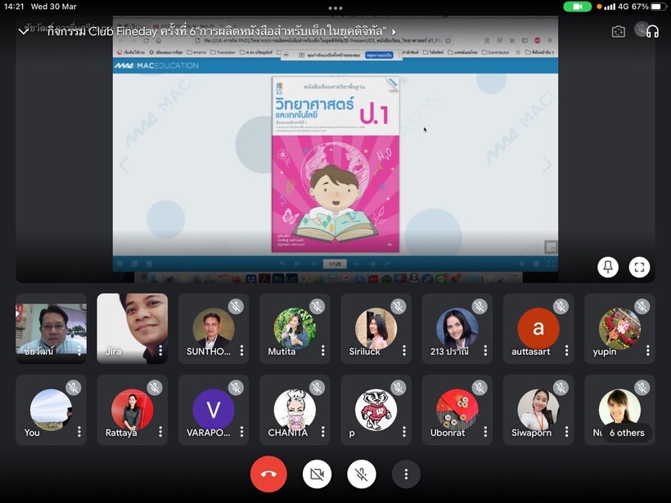Viewport: 671px width, 503px height.
Task: Select VARAPO... purple V avatar
Action: coord(214,409)
